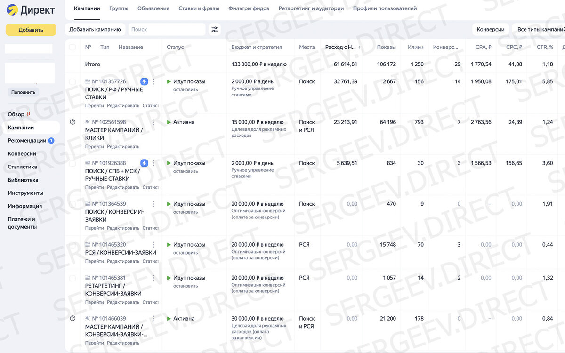
Task: Click the Пополнить button
Action: click(x=24, y=92)
